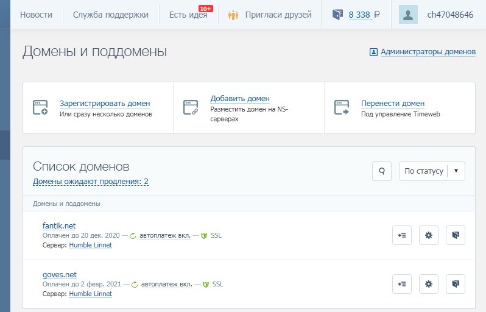
Task: Open the goves.net domain link
Action: pos(60,274)
